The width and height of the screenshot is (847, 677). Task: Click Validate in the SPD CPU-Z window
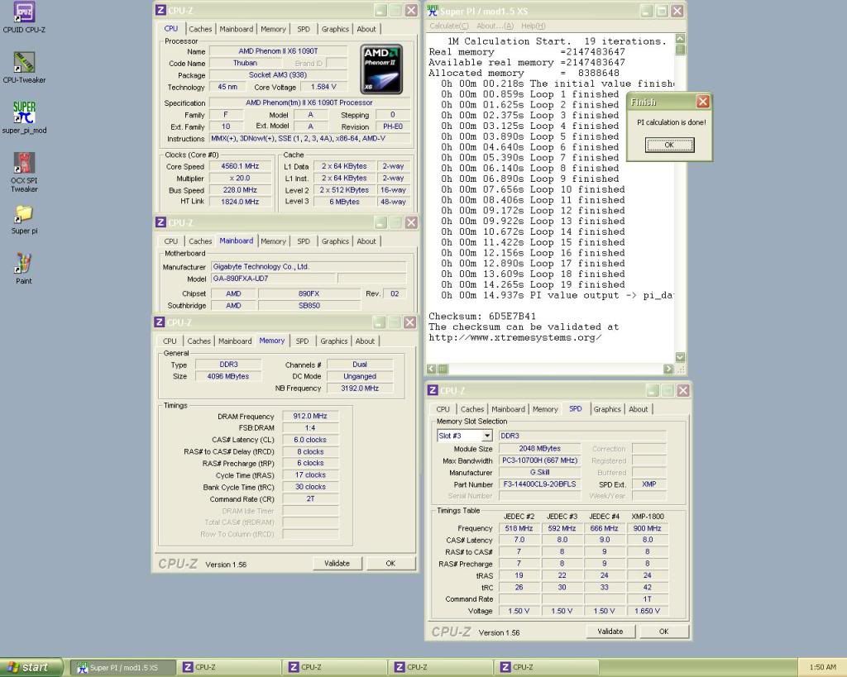click(x=610, y=631)
